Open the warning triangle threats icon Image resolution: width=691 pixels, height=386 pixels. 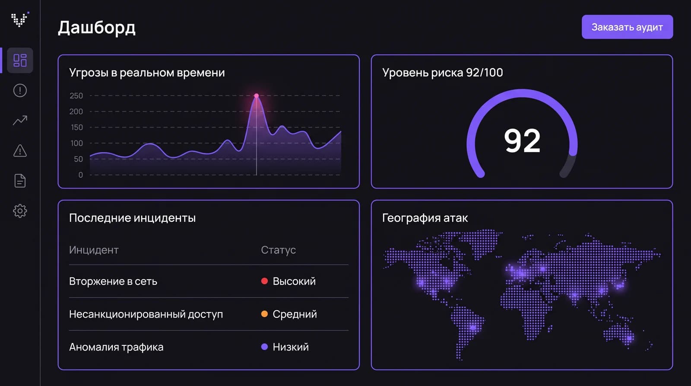tap(20, 150)
